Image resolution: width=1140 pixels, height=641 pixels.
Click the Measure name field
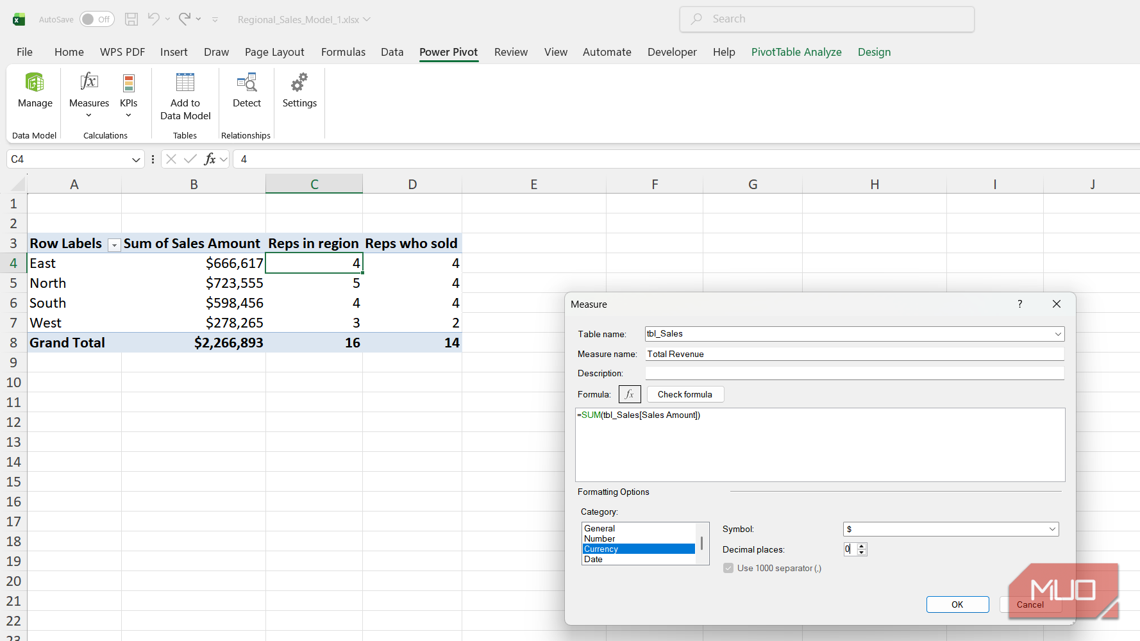(854, 354)
